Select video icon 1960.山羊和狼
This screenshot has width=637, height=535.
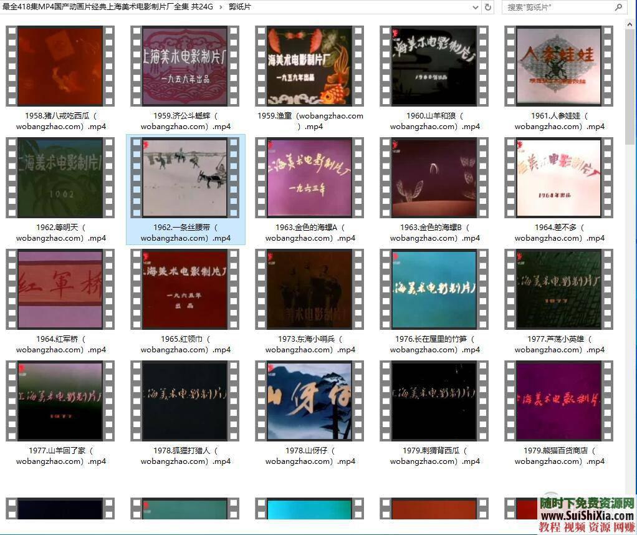(x=434, y=66)
